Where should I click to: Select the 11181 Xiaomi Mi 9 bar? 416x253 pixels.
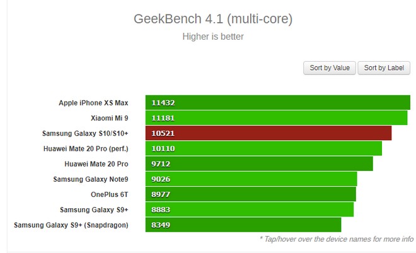[x=276, y=117]
